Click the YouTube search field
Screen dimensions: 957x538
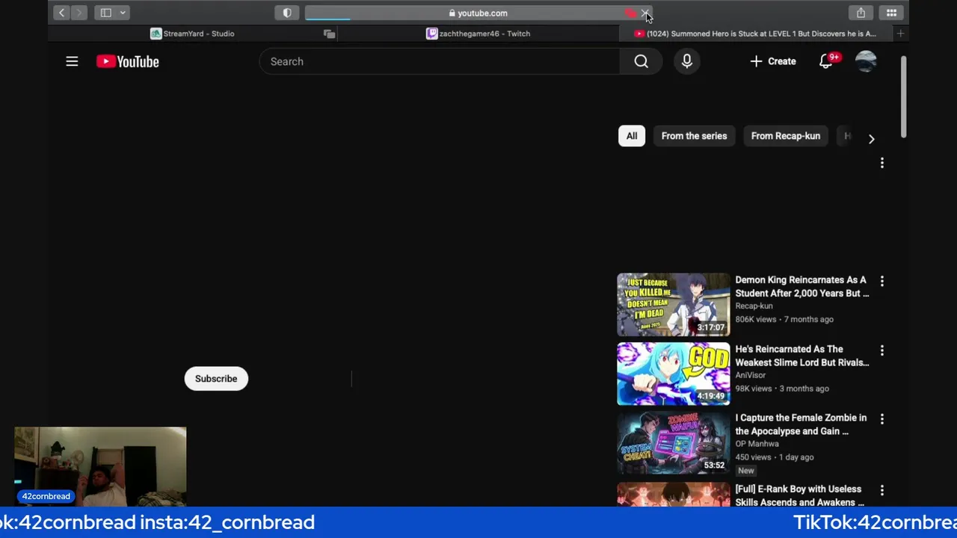point(440,61)
